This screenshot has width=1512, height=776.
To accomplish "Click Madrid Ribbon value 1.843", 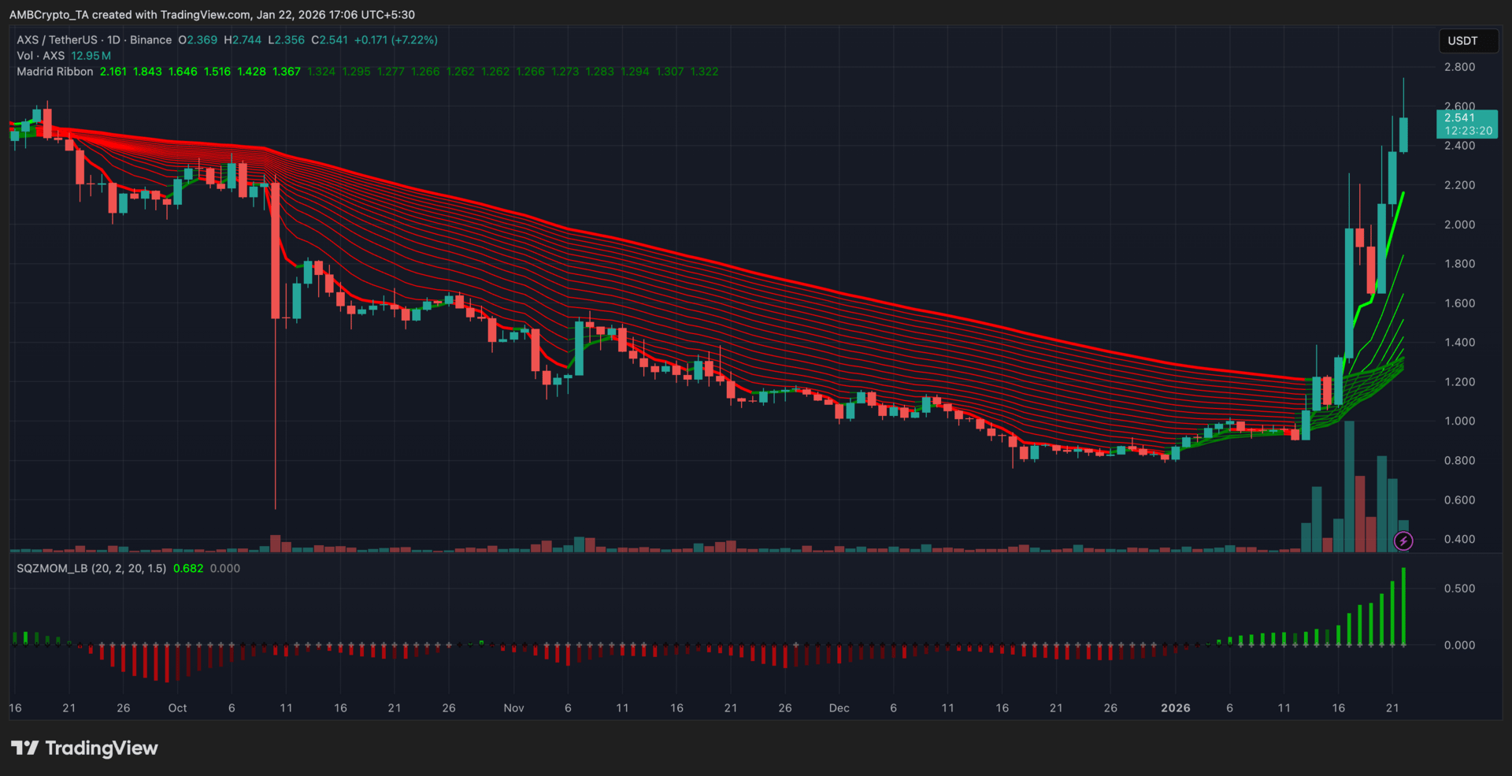I will 147,72.
